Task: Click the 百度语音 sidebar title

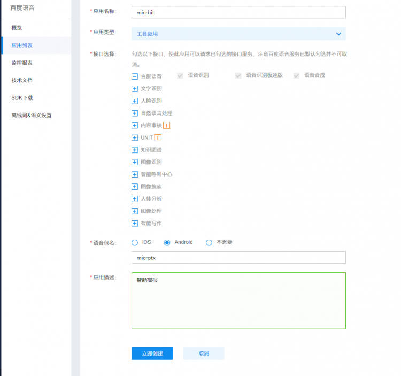Action: pyautogui.click(x=22, y=8)
